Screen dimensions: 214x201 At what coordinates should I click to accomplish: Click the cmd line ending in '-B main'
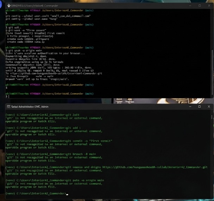coord(51,154)
